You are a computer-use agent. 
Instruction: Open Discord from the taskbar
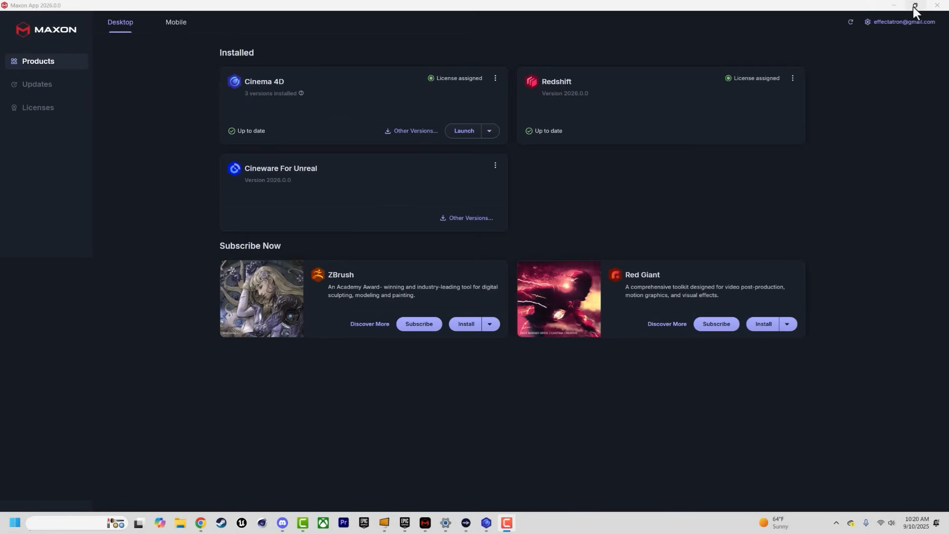[282, 523]
